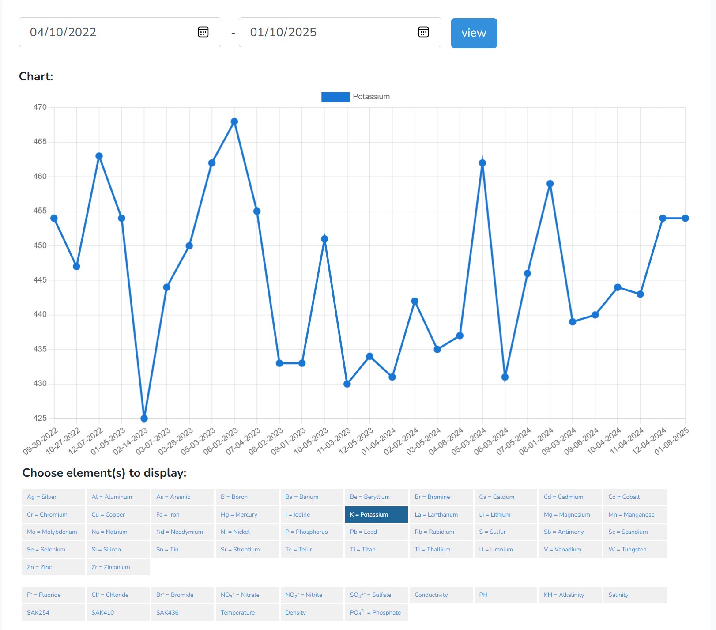Screen dimensions: 716x630
Task: Show NO3 = Nitrate on chart
Action: click(x=247, y=595)
